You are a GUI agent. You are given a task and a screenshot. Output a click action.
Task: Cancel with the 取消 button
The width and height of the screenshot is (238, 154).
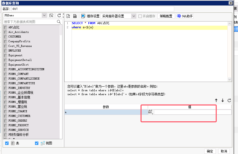point(224,151)
